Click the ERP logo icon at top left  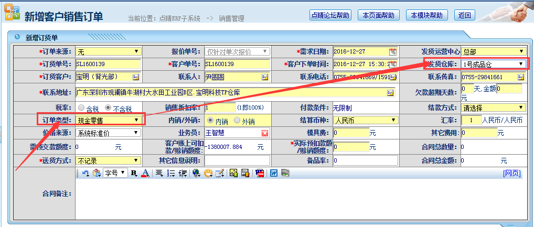click(x=12, y=13)
